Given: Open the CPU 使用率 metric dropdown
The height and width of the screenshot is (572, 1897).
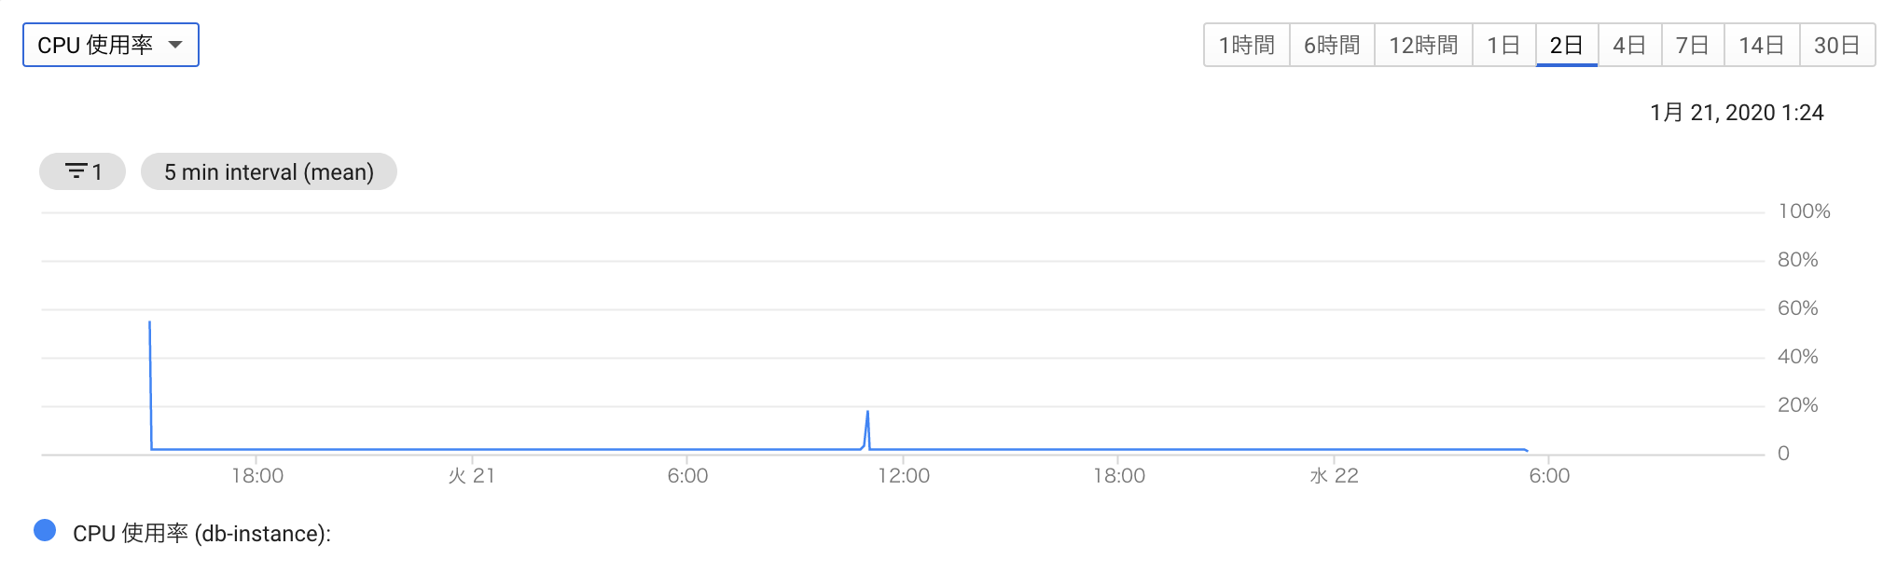Looking at the screenshot, I should click(110, 45).
